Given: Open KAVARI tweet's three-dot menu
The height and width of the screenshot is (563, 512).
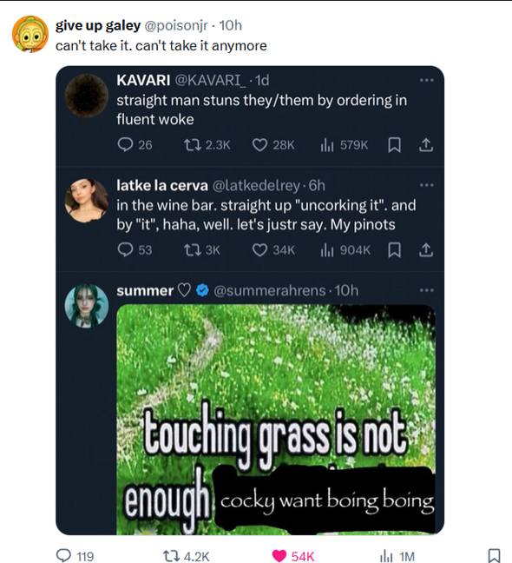Looking at the screenshot, I should pyautogui.click(x=427, y=80).
